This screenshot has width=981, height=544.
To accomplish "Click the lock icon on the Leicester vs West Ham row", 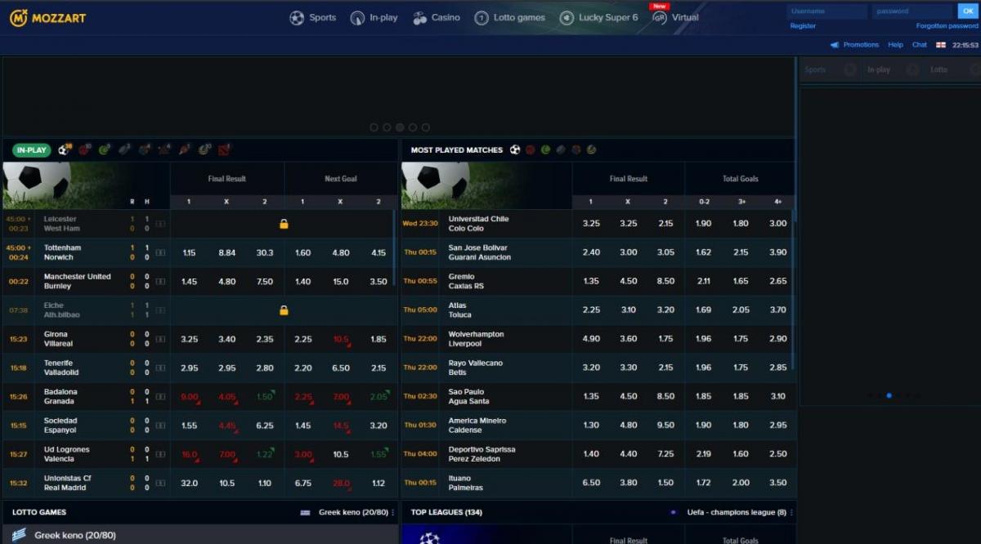I will [284, 224].
